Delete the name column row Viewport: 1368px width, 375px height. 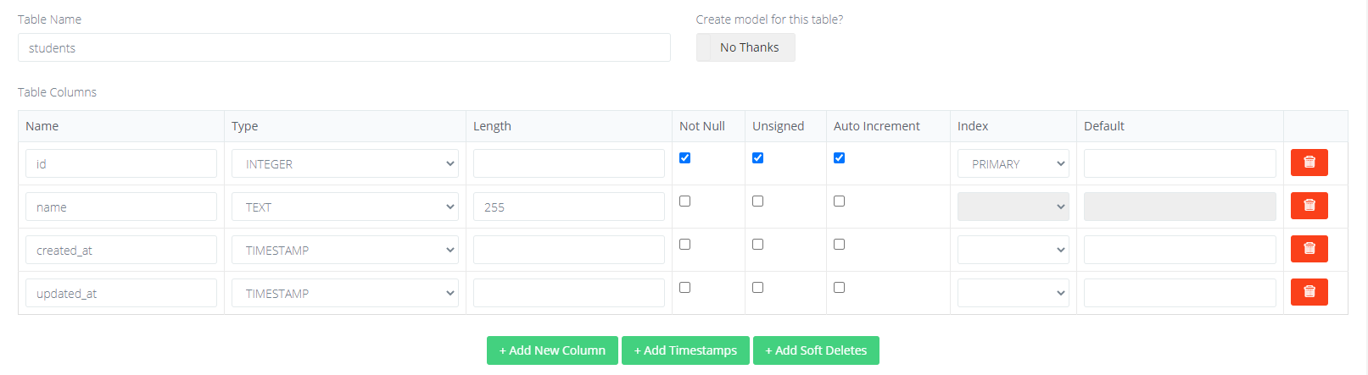(x=1309, y=206)
